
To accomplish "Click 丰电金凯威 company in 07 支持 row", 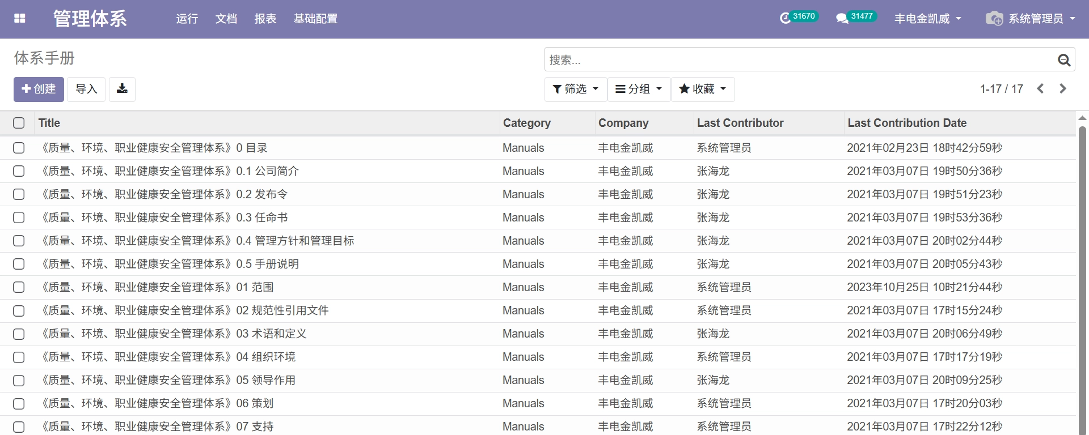I will click(626, 427).
